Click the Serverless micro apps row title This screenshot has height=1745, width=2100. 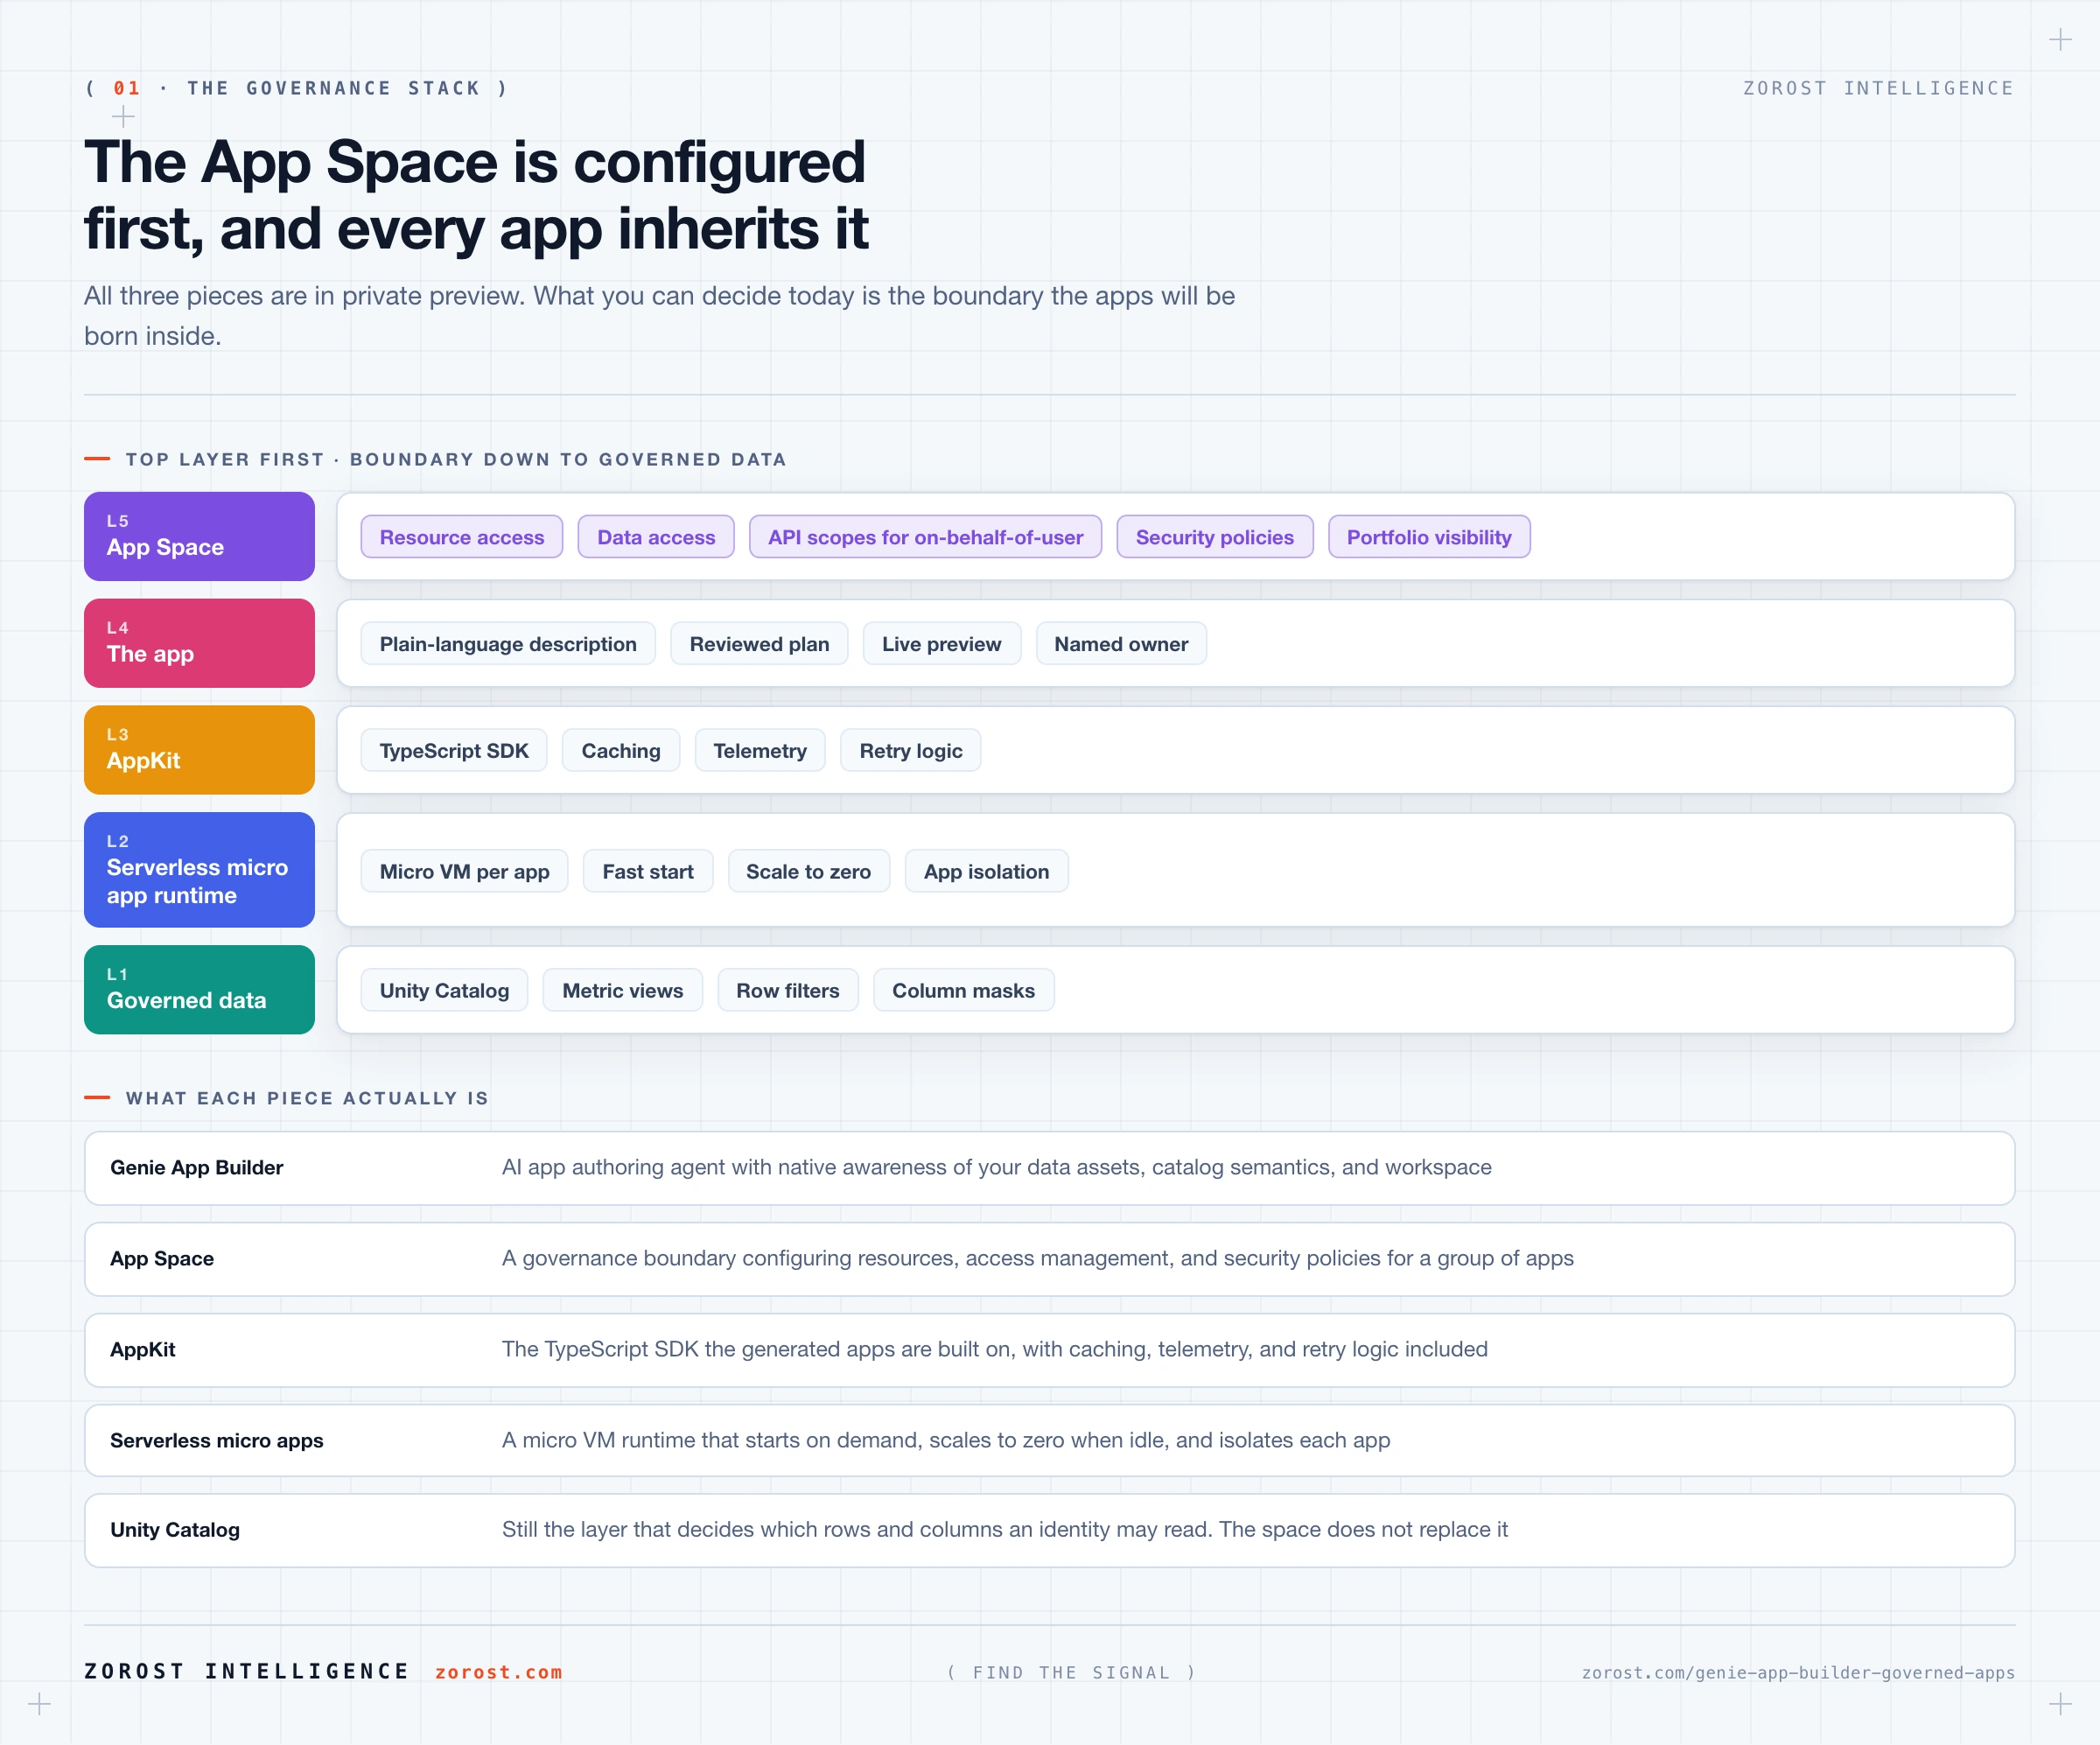[x=217, y=1441]
